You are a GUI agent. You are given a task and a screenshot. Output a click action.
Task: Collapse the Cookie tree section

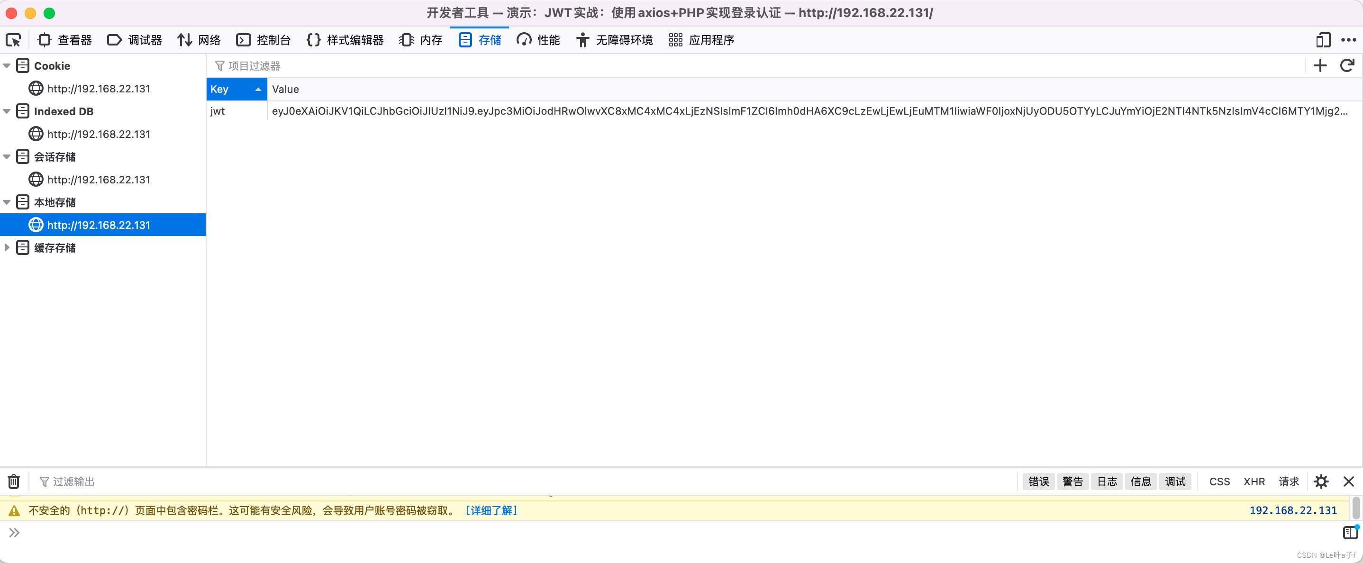point(7,66)
